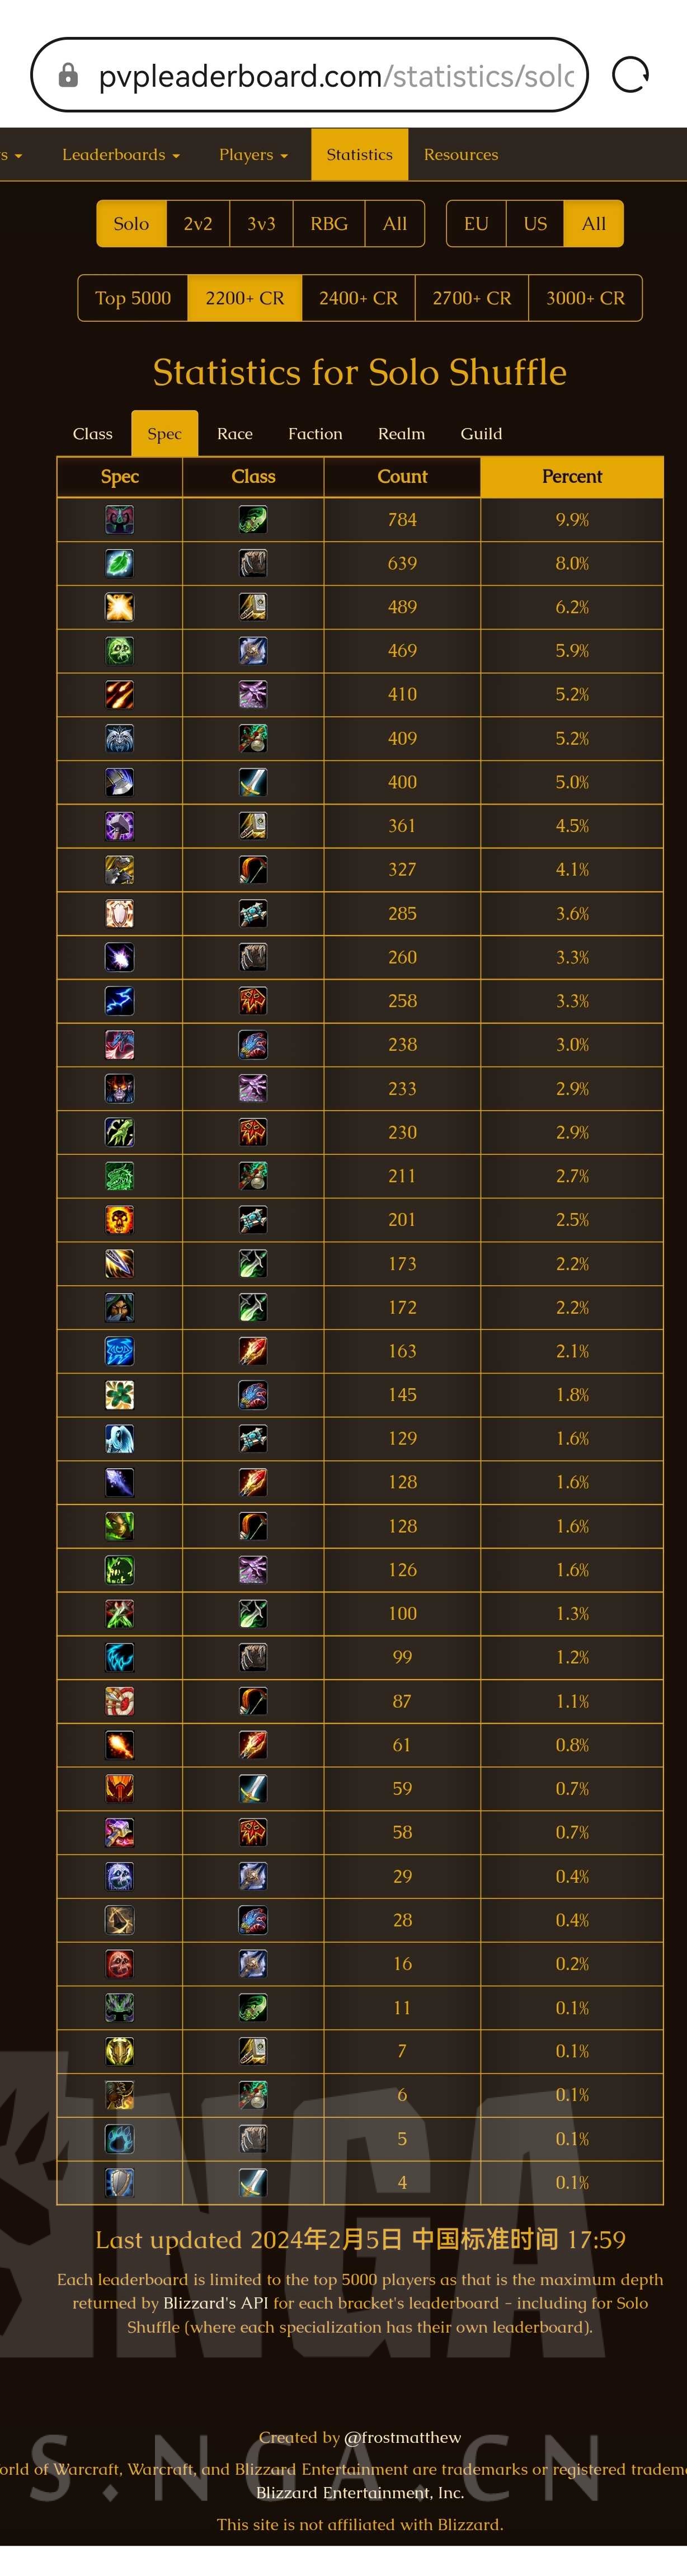The image size is (687, 2576).
Task: Click the shield spec icon in the 4 count row
Action: pyautogui.click(x=119, y=2182)
